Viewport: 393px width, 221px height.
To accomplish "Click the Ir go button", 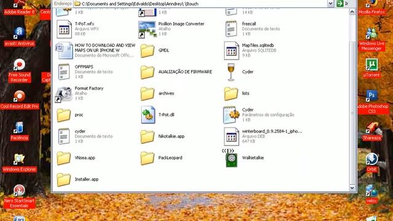I will click(343, 3).
